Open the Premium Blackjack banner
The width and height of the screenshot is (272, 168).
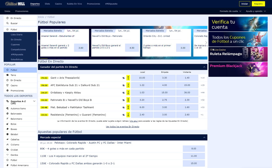[238, 69]
